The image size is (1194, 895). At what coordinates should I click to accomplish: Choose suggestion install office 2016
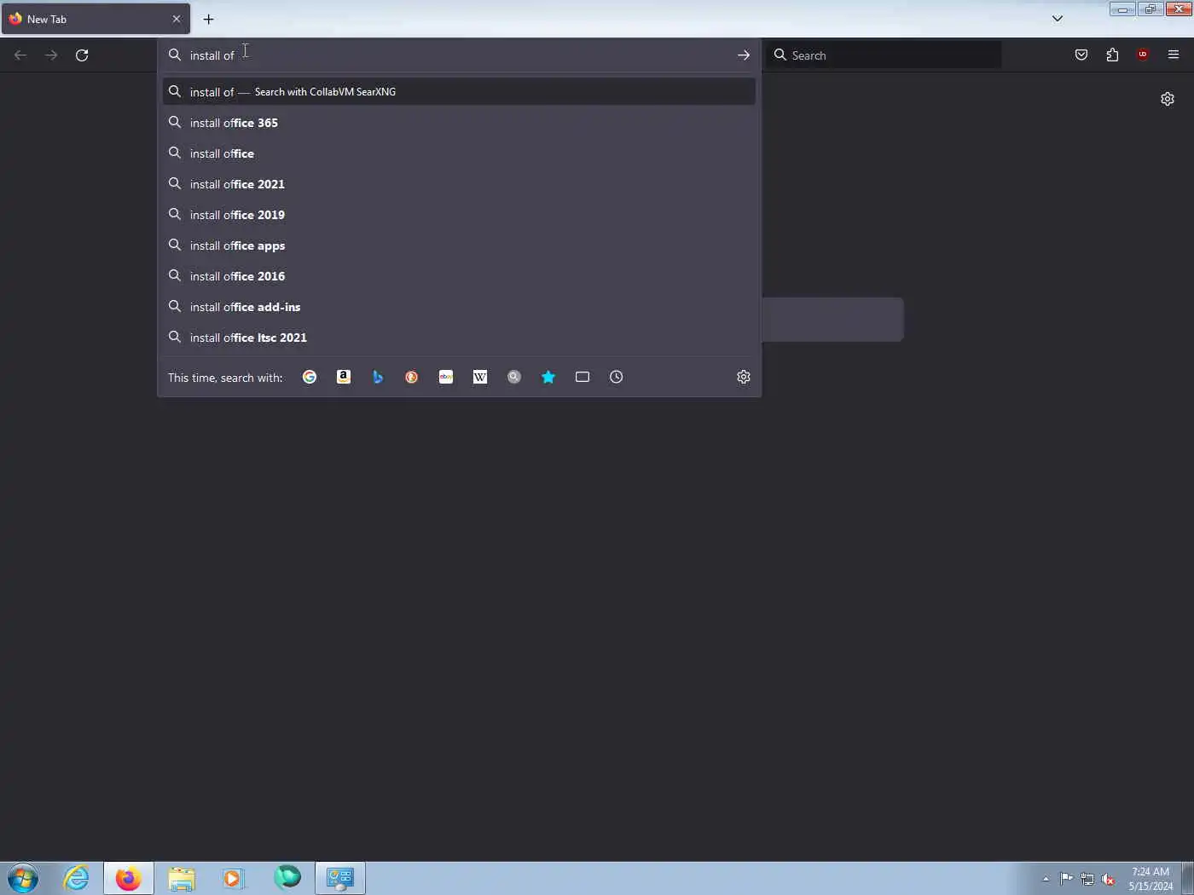pyautogui.click(x=459, y=276)
